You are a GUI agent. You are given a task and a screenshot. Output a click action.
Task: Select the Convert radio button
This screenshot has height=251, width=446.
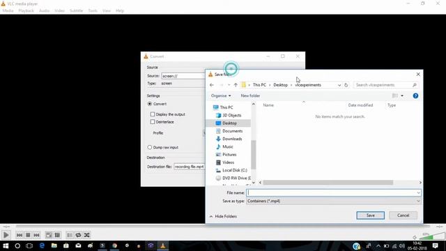click(150, 104)
